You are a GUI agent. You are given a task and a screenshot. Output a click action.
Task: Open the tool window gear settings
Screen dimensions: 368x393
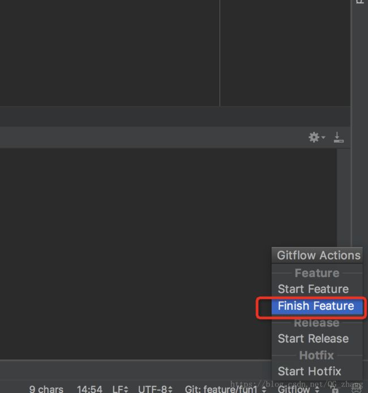(x=316, y=138)
